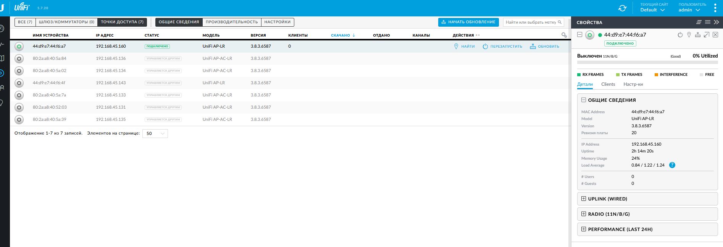723x247 pixels.
Task: Open the Dashboard gauge icon in sidebar
Action: click(2, 29)
